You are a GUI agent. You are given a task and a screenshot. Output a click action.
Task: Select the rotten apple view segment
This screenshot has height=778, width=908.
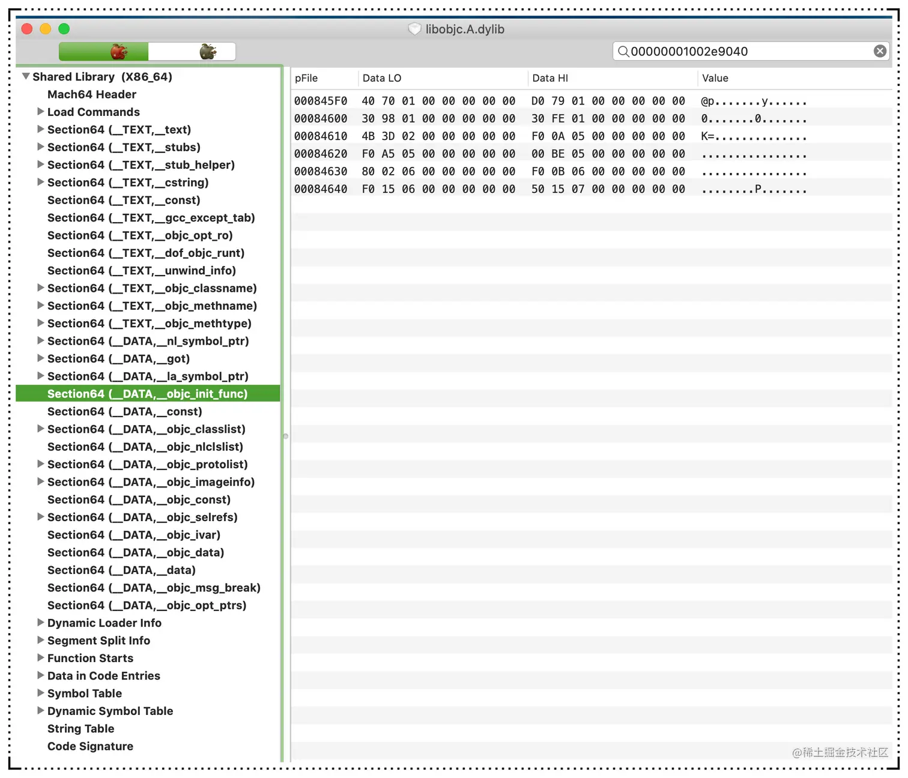192,52
